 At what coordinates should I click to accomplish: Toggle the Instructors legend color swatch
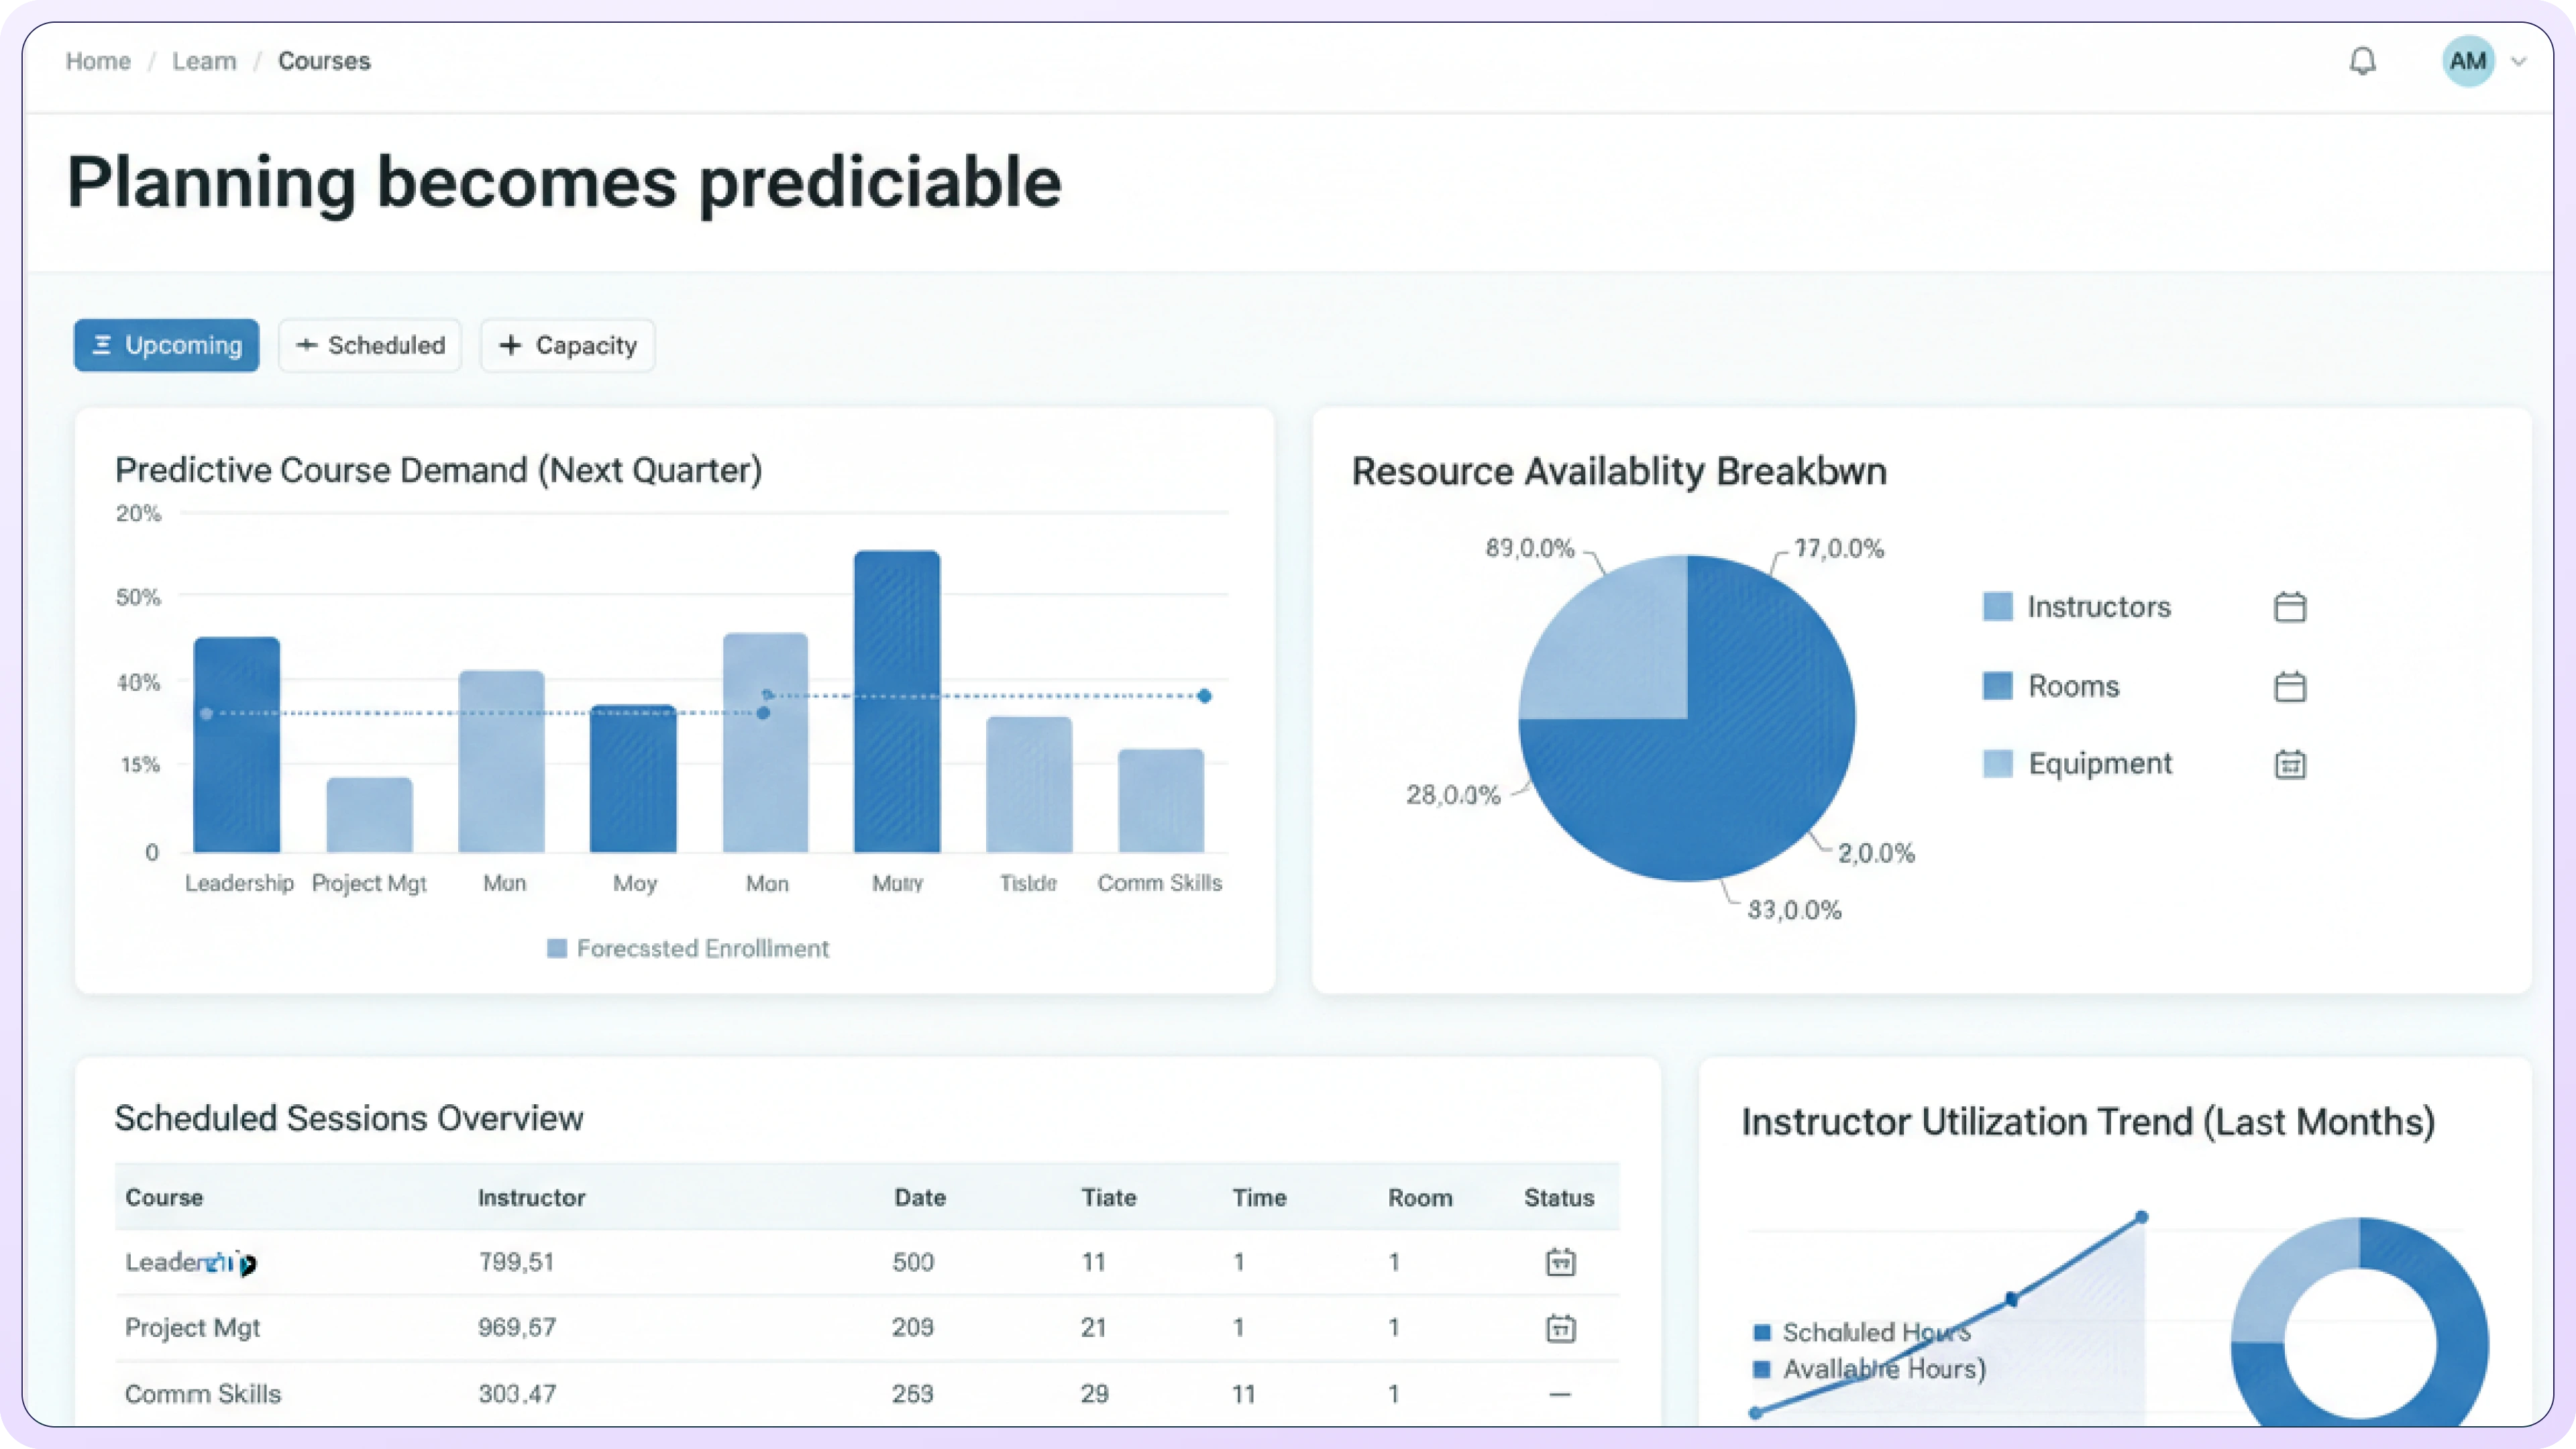click(x=1997, y=607)
